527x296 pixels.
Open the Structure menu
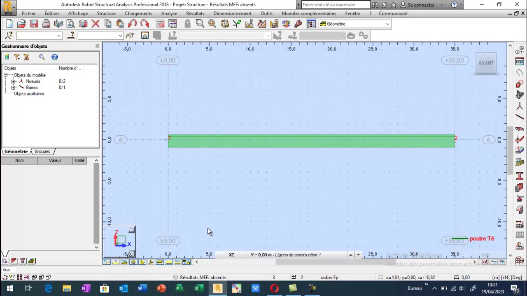[106, 14]
